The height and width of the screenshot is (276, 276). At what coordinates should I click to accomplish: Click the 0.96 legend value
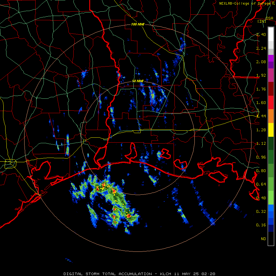[261, 157]
